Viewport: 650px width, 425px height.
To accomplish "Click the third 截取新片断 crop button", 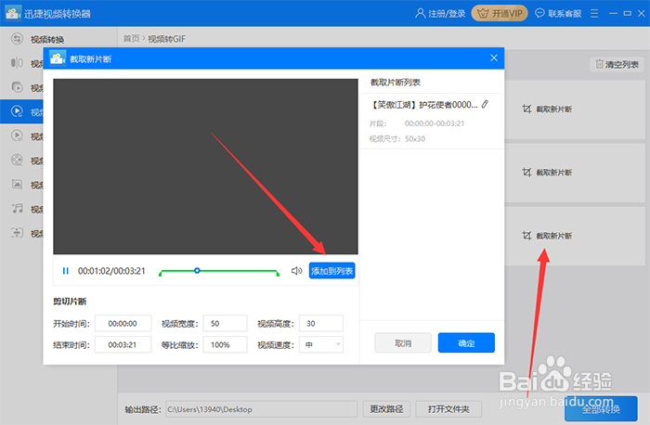I will 547,236.
